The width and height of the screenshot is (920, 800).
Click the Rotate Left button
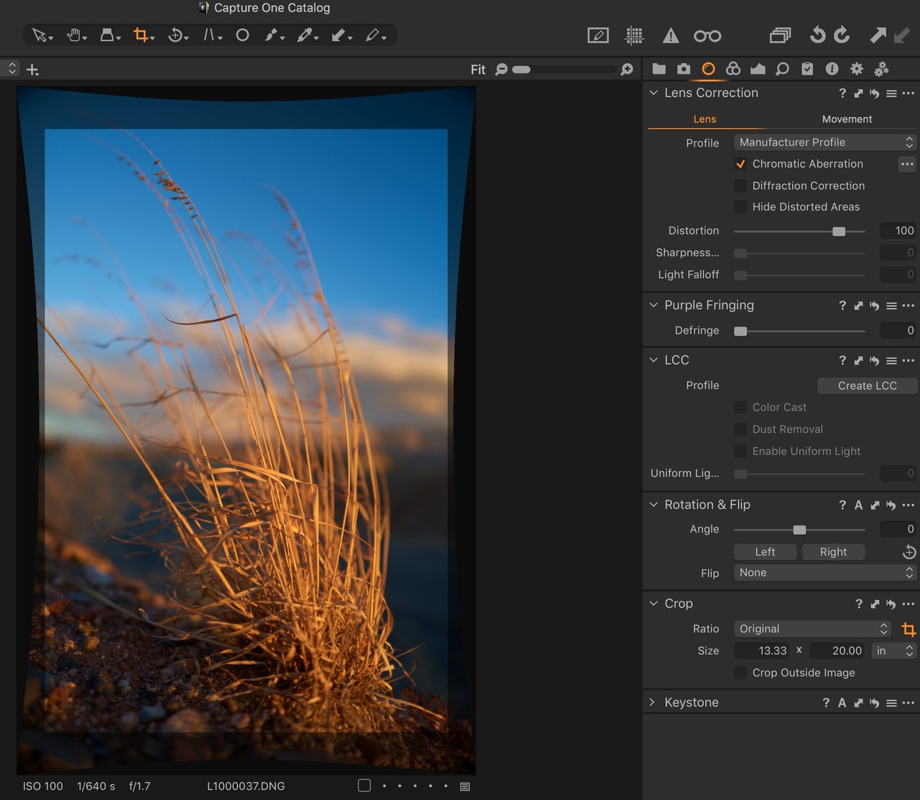click(765, 552)
